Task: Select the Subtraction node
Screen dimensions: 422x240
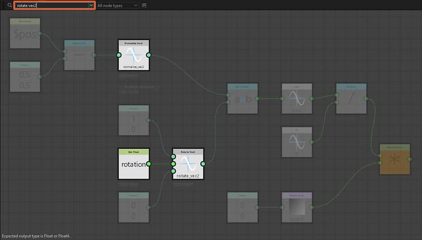Action: click(x=79, y=55)
